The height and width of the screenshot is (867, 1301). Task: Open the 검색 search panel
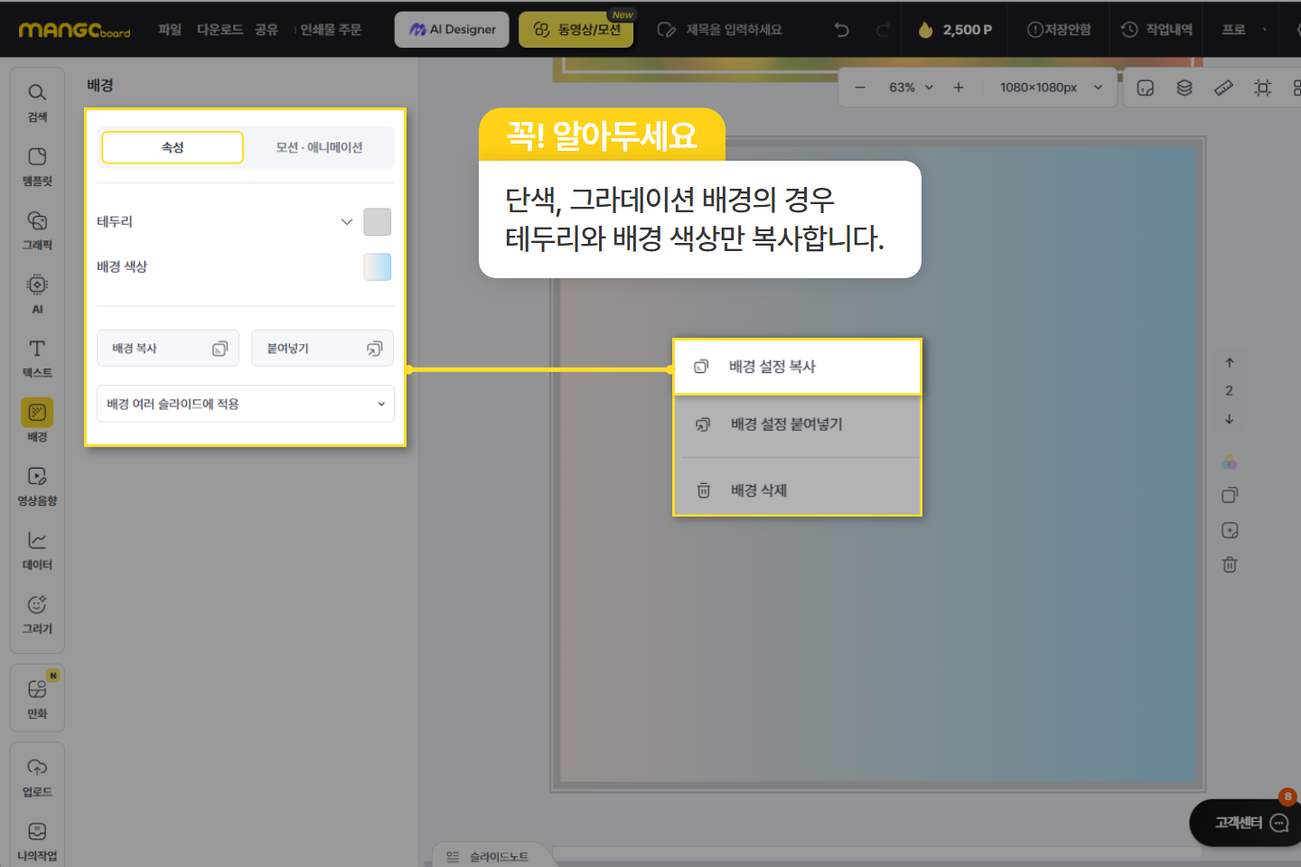(37, 102)
